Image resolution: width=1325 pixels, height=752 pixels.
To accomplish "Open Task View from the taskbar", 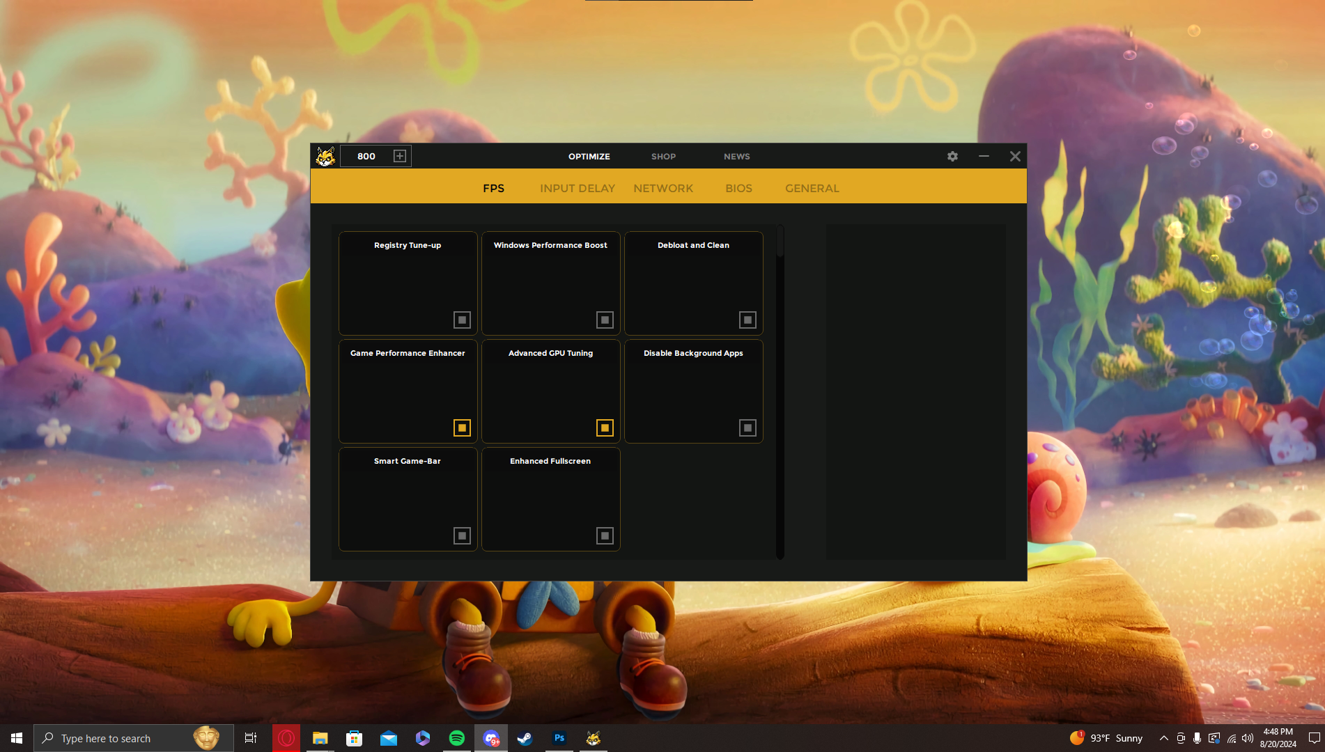I will tap(251, 738).
